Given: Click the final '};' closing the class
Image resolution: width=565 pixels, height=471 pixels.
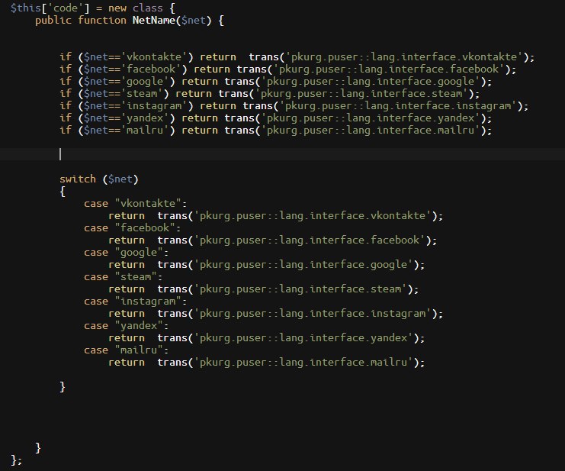Looking at the screenshot, I should [17, 460].
